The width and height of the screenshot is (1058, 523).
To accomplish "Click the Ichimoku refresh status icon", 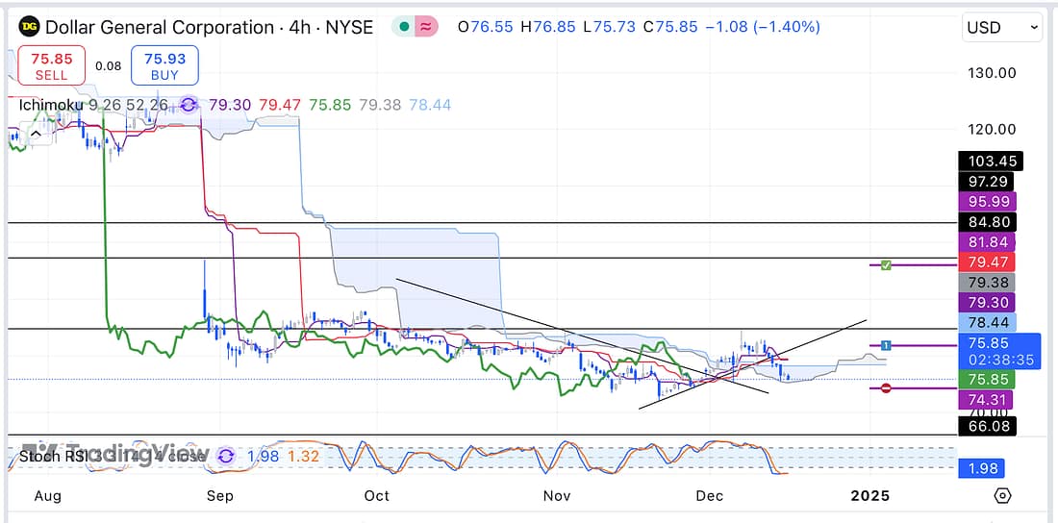I will (189, 105).
